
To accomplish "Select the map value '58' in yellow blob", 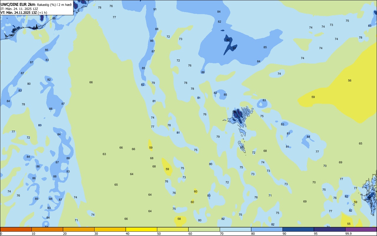I will pyautogui.click(x=179, y=219).
